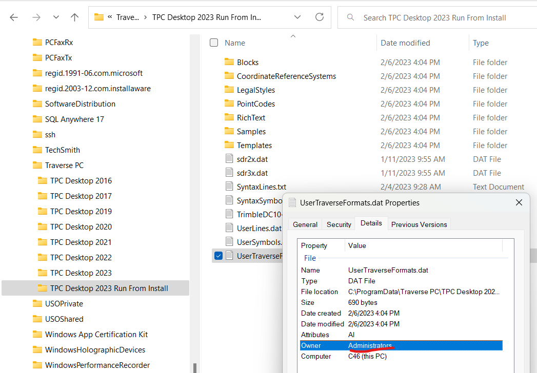The image size is (537, 373).
Task: Select the File location property row
Action: tap(401, 292)
